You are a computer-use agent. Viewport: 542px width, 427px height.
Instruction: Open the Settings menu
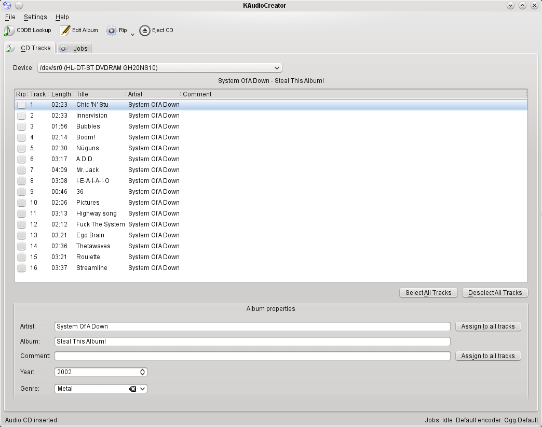click(35, 17)
